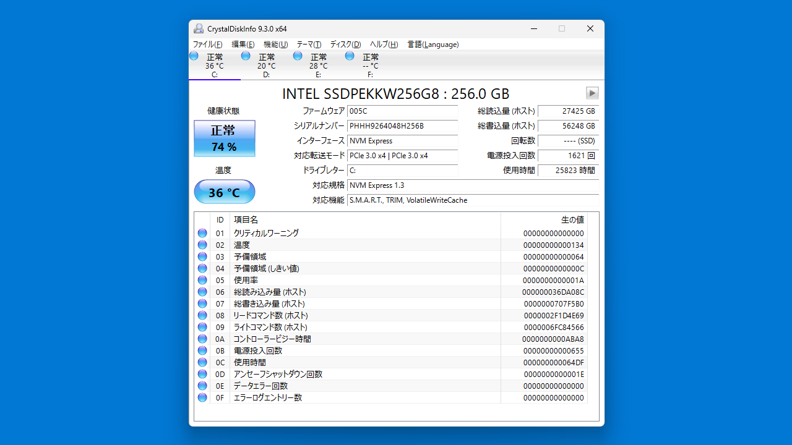
Task: Click status orb for データエラー回数 row
Action: 202,386
